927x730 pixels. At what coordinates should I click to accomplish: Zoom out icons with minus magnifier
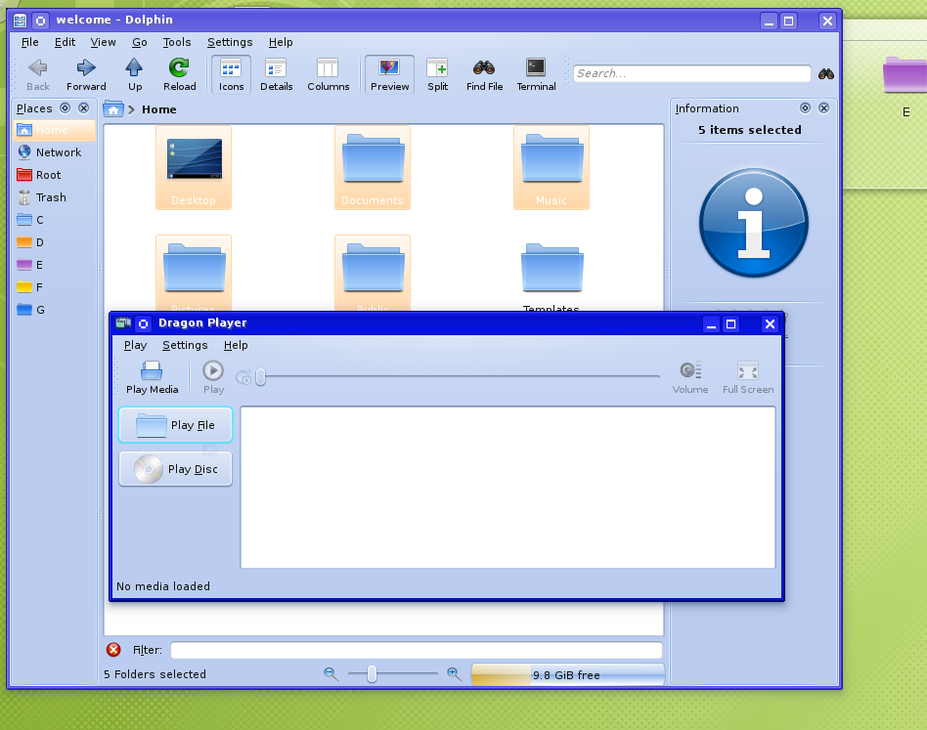pos(331,674)
